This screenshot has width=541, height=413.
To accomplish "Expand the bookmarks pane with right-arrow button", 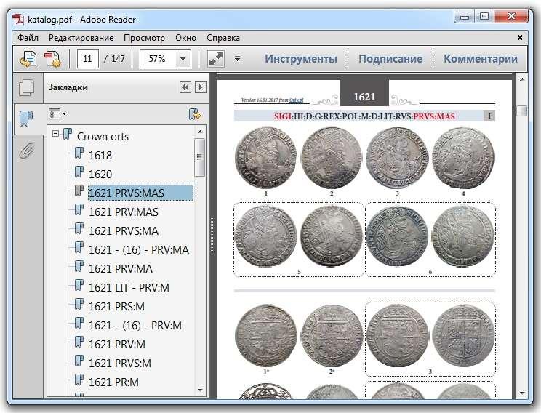I will (201, 87).
